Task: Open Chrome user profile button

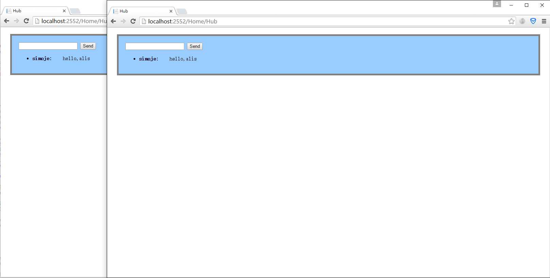Action: tap(497, 4)
